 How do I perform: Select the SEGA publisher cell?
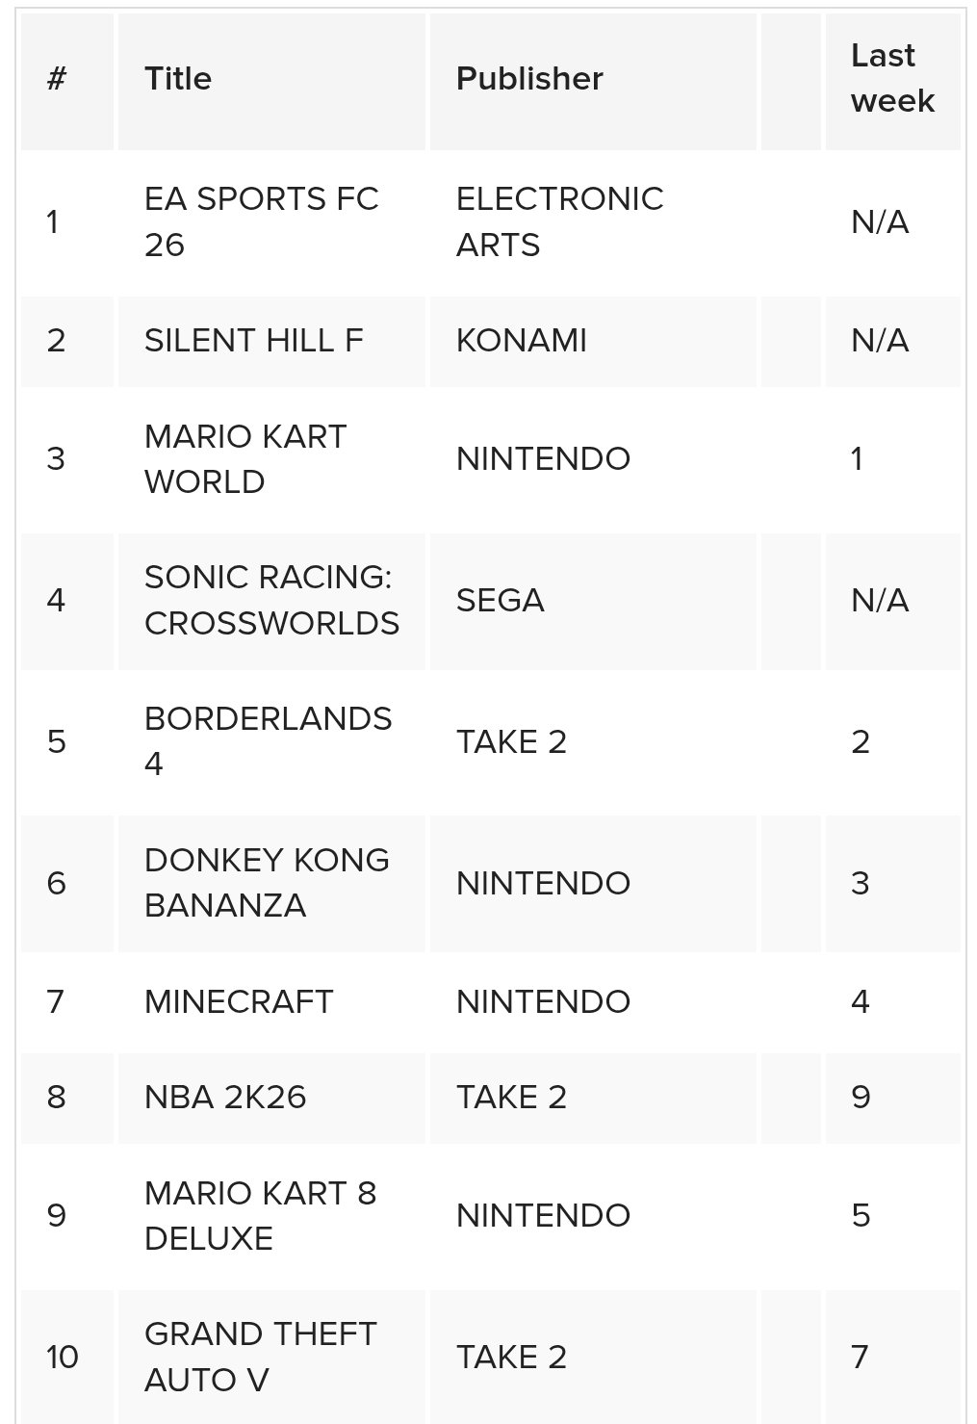501,601
